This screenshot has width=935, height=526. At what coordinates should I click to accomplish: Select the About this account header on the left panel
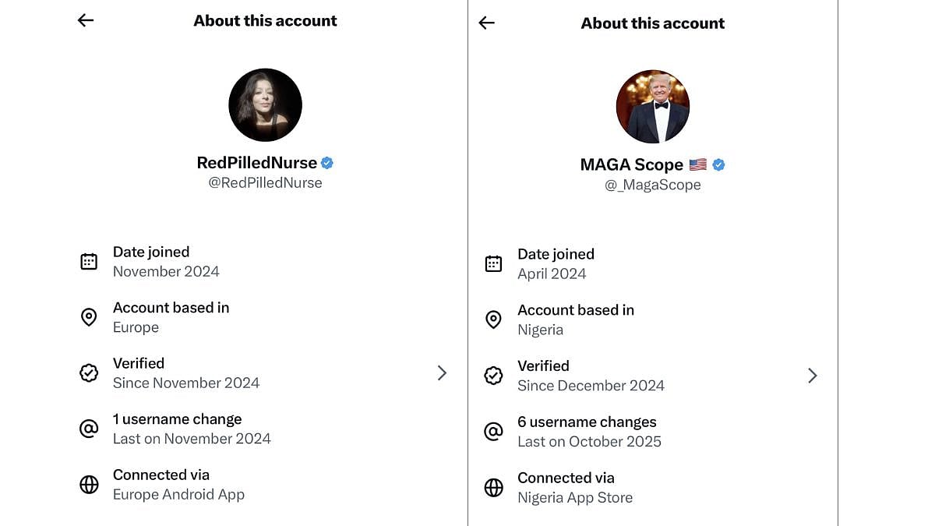[265, 20]
